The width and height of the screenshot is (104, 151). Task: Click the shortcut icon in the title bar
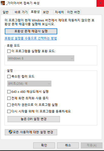[3, 3]
